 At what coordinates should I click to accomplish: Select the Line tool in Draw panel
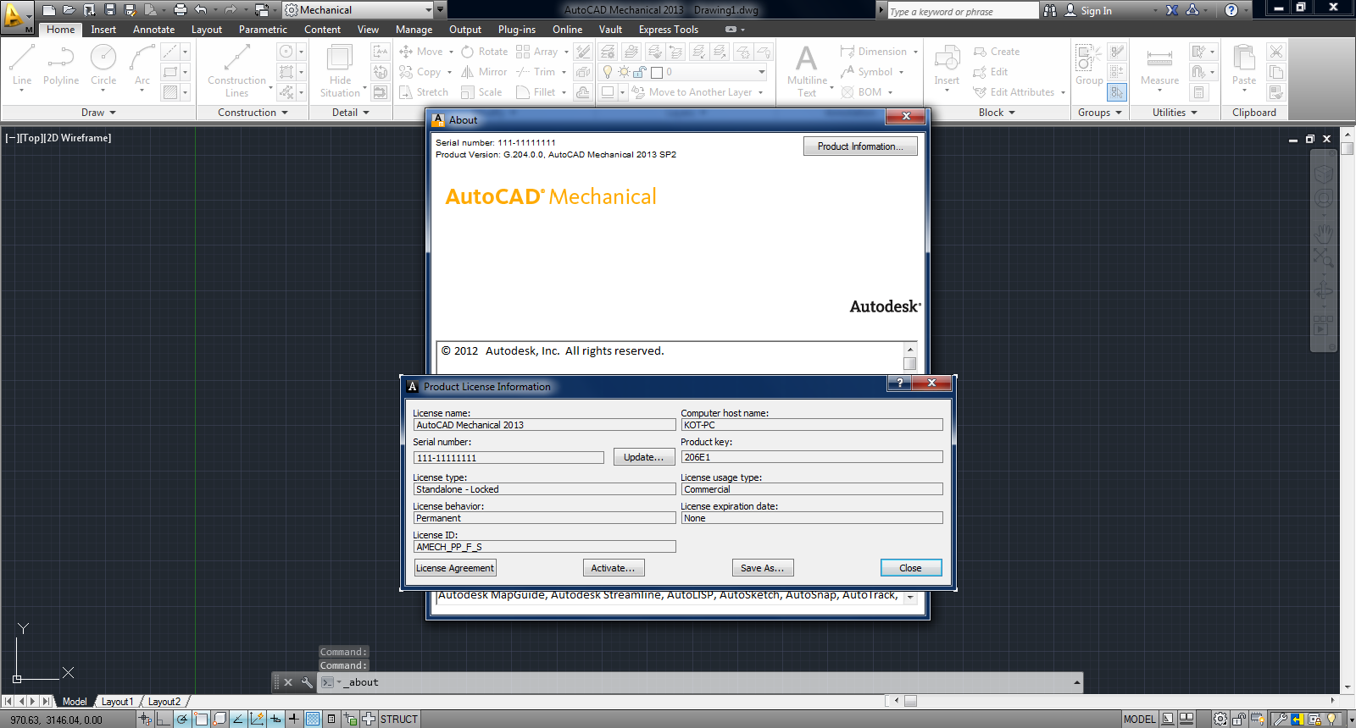tap(22, 66)
